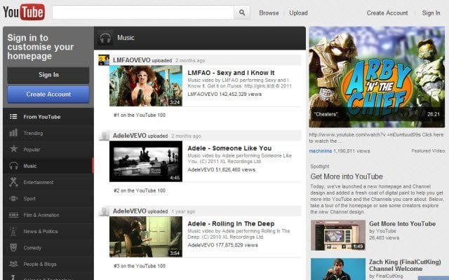This screenshot has height=280, width=449.
Task: Click the Music headphones sidebar icon
Action: click(13, 166)
